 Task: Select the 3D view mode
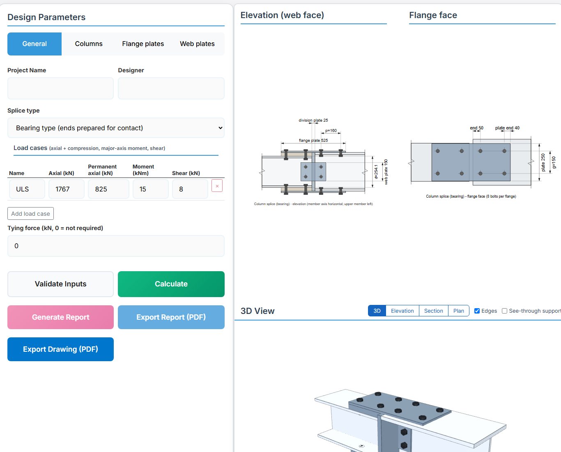(377, 311)
